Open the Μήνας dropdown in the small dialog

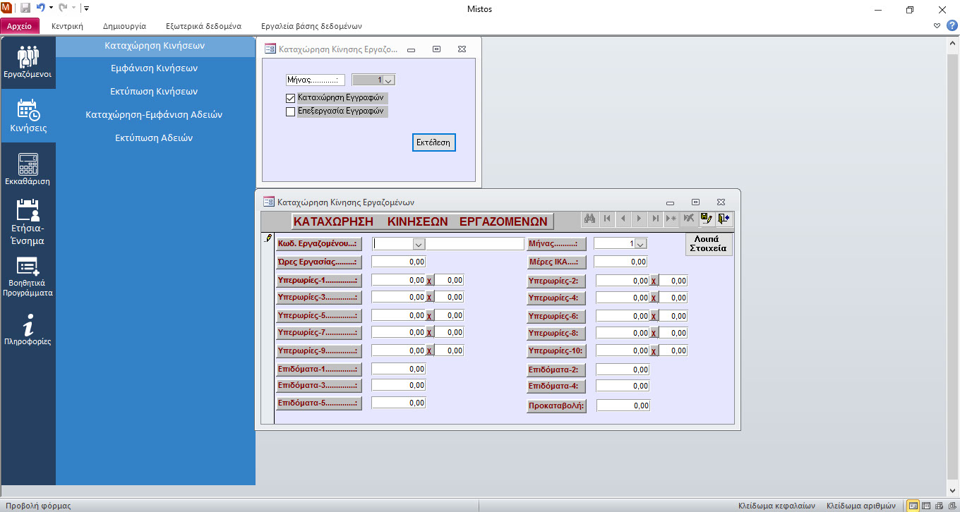click(x=388, y=80)
